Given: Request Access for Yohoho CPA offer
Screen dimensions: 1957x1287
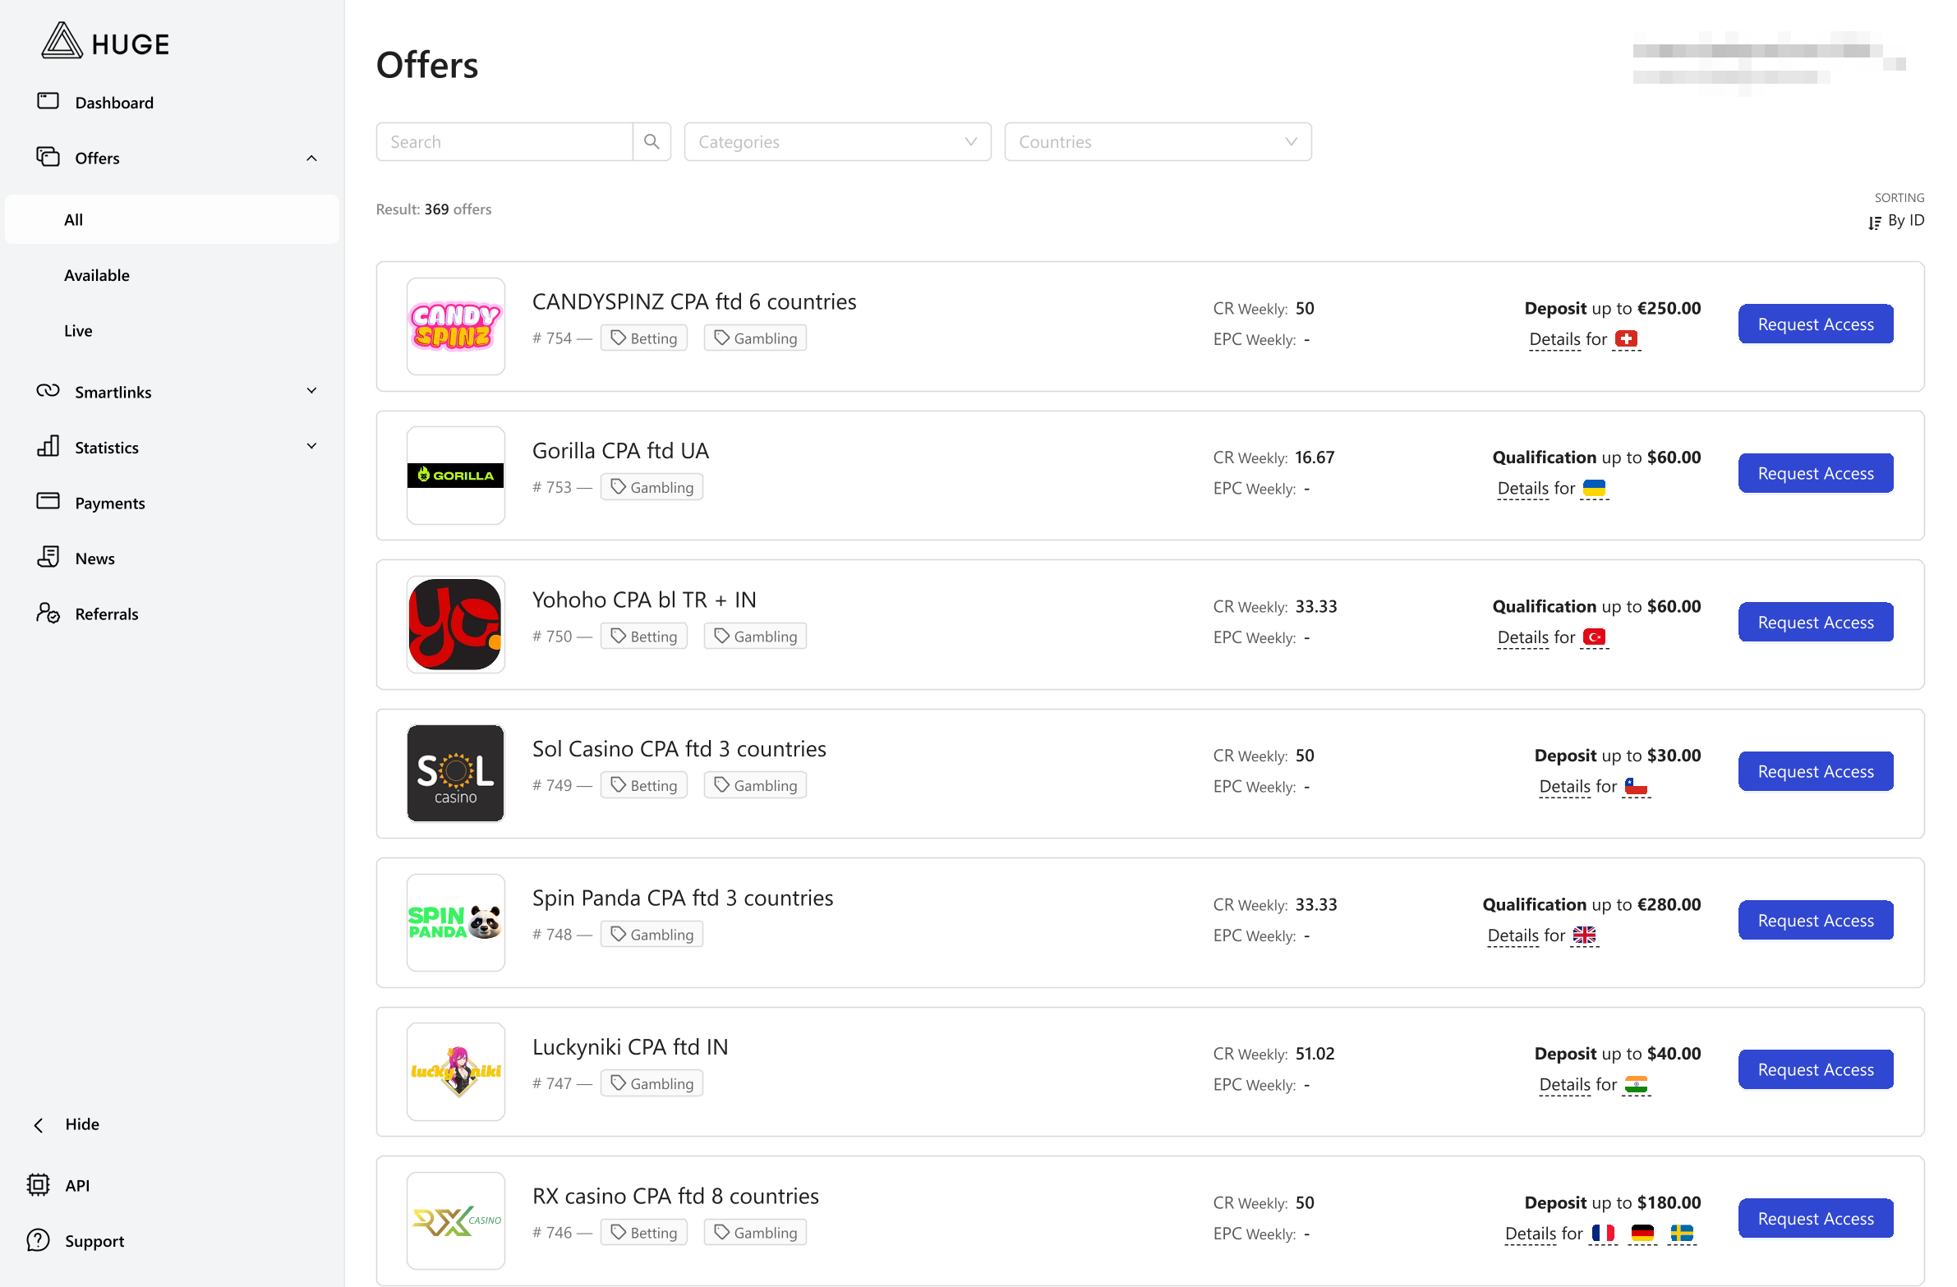Looking at the screenshot, I should [x=1816, y=622].
